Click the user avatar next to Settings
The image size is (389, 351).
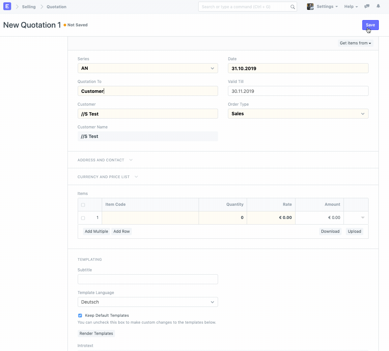point(310,6)
